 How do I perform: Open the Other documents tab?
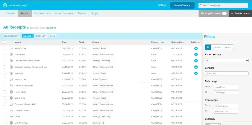(64, 14)
